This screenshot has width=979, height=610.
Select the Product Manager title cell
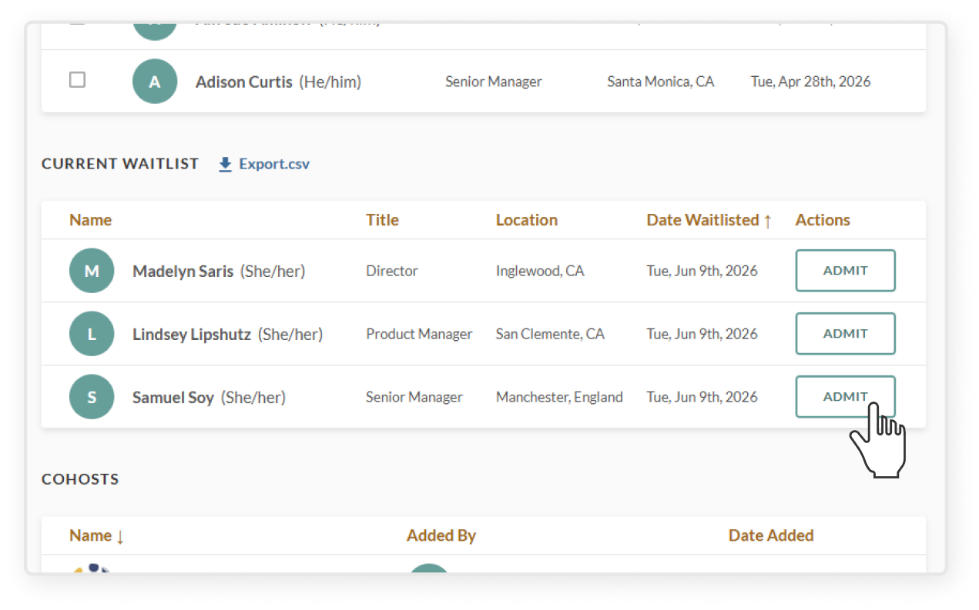pyautogui.click(x=419, y=334)
